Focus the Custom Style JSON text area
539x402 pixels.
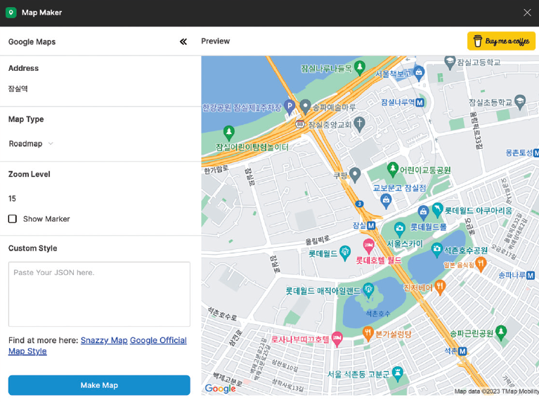coord(99,294)
